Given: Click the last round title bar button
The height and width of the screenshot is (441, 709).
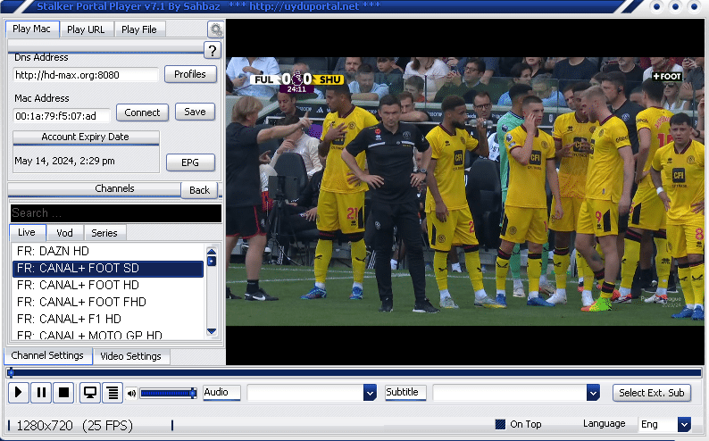Looking at the screenshot, I should pos(694,7).
